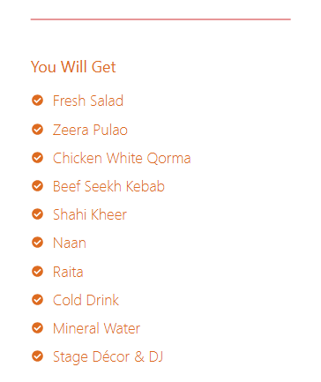Click the check icon beside Zeera Pulao
The height and width of the screenshot is (382, 321).
37,129
